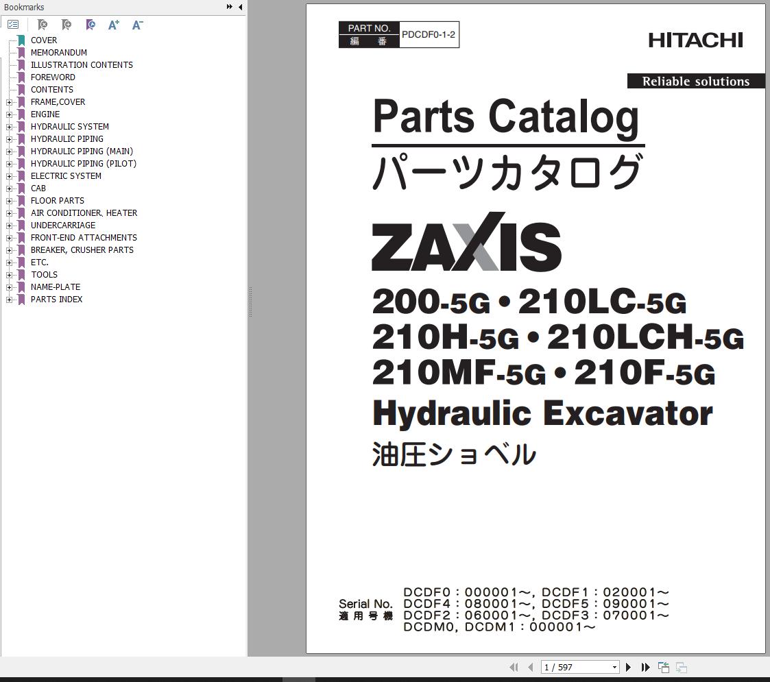Select the ENGINE bookmark label

coord(45,114)
